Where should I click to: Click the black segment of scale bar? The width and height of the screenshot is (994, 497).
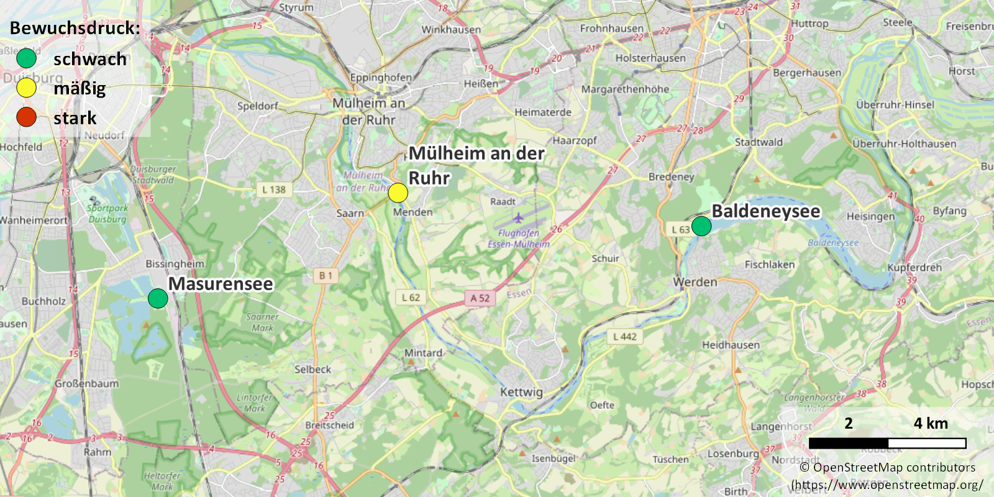coord(849,443)
